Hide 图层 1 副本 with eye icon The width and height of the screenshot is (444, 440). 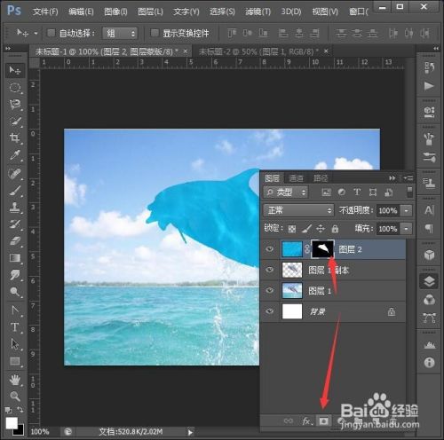(x=269, y=270)
